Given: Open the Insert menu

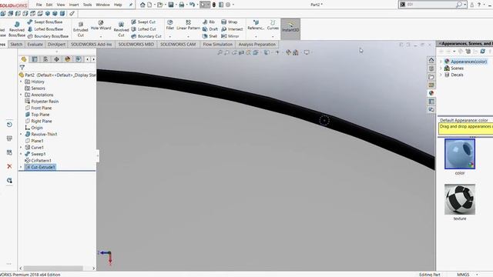Looking at the screenshot, I should [74, 5].
